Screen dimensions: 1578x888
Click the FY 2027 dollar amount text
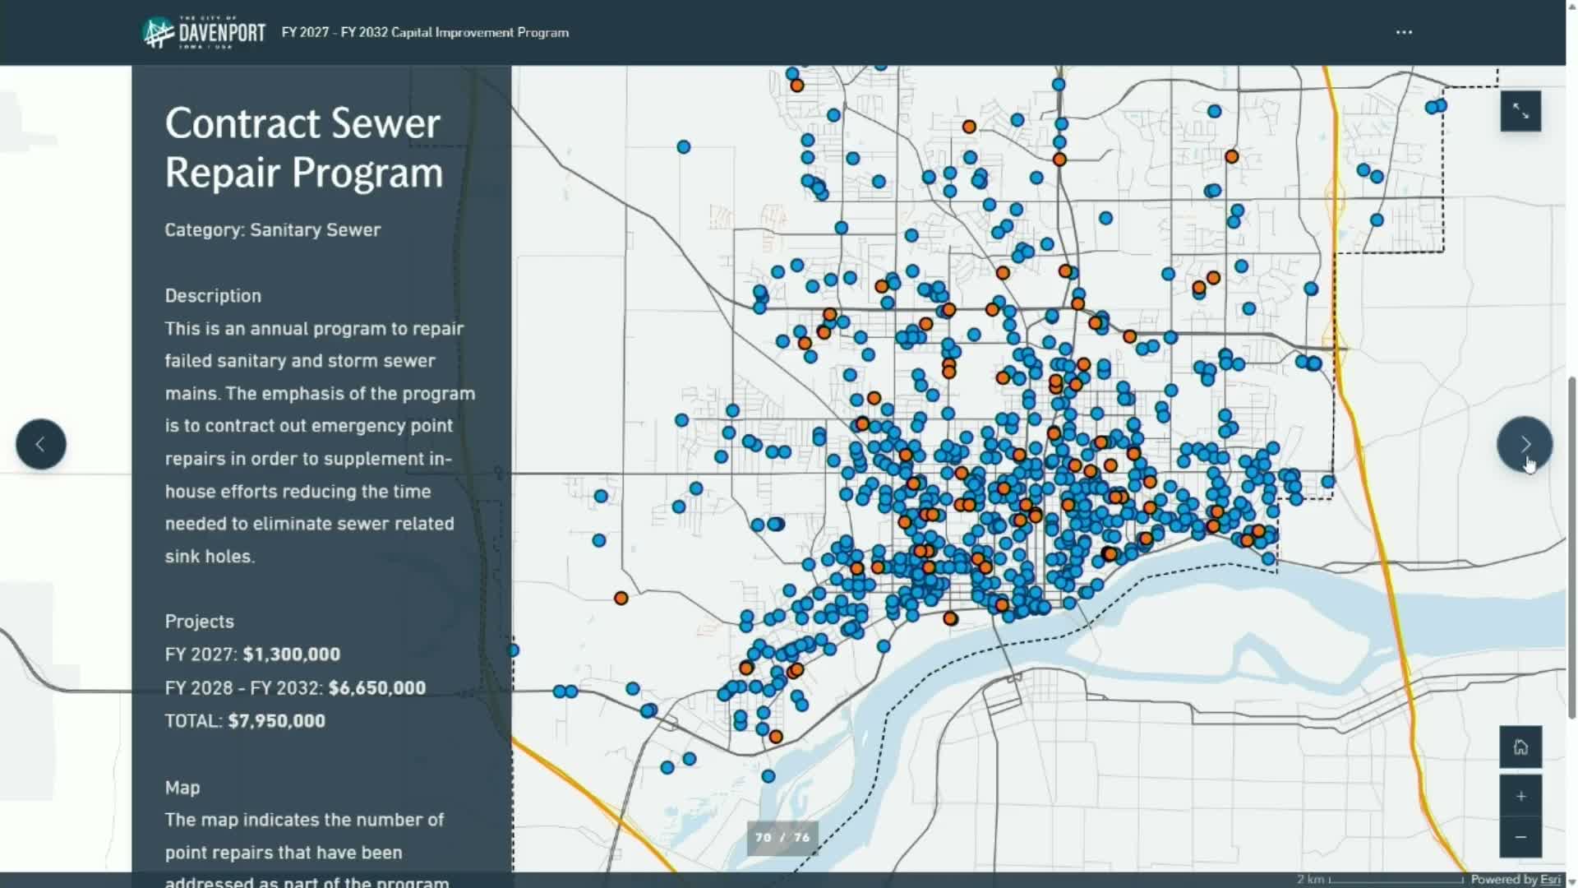(291, 654)
